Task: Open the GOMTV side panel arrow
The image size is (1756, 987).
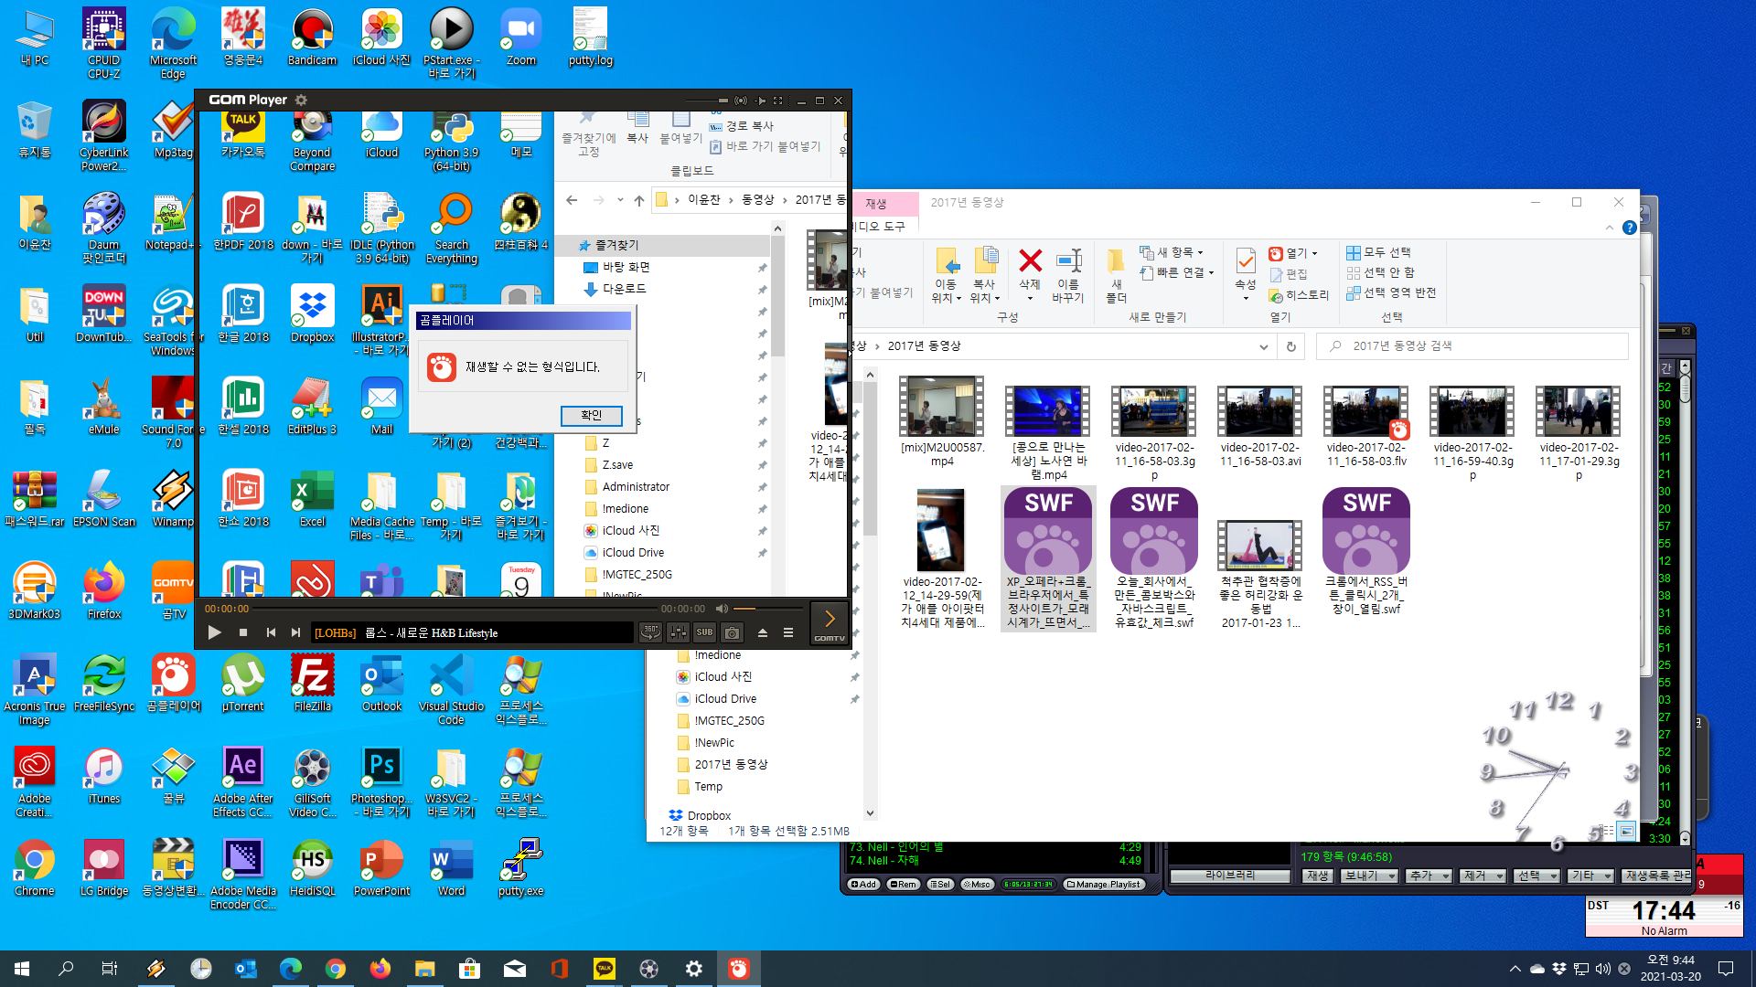Action: [830, 623]
